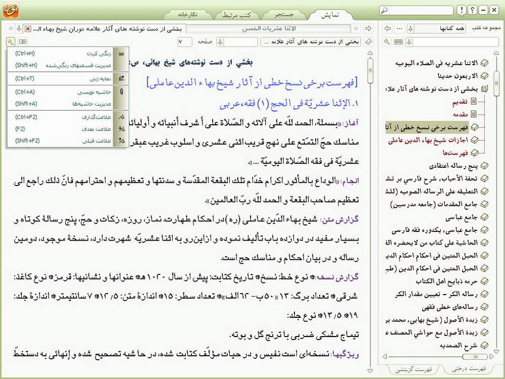Open the tab list down-arrow beside the close button
Viewport: 505px width, 379px height.
pyautogui.click(x=19, y=29)
